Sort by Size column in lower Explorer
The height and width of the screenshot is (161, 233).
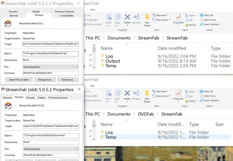click(x=219, y=124)
